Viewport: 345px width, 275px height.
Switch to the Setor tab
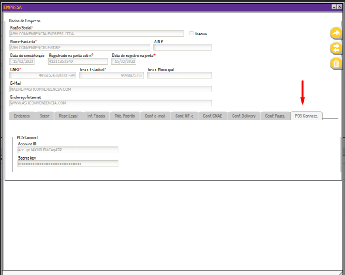click(x=44, y=116)
